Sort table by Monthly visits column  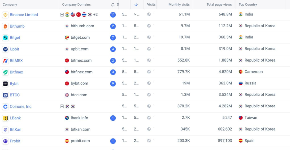point(179,5)
